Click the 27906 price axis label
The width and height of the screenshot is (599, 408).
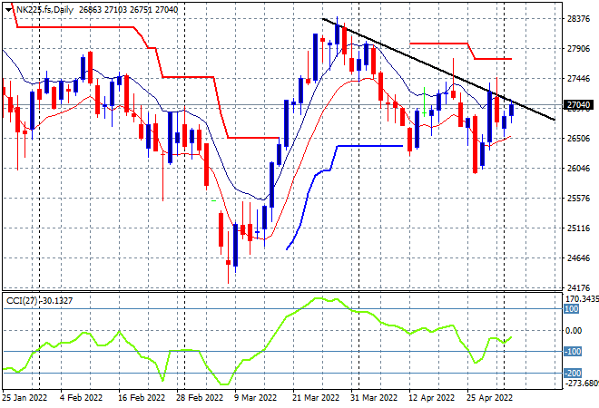tap(578, 48)
